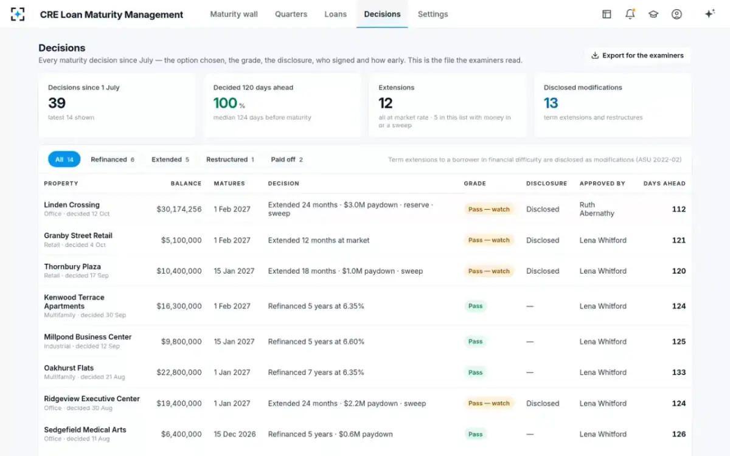Viewport: 730px width, 456px height.
Task: Click Extended 12 months at market
Action: click(319, 240)
